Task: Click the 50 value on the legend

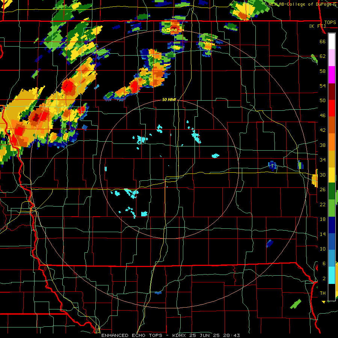Action: (x=323, y=101)
